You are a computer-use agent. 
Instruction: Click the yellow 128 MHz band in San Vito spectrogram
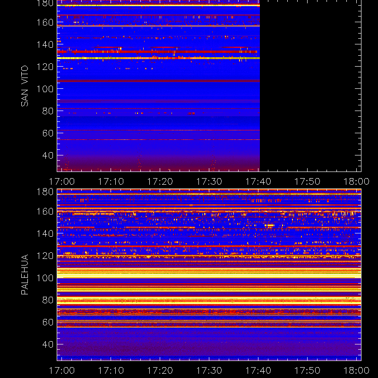pyautogui.click(x=158, y=58)
